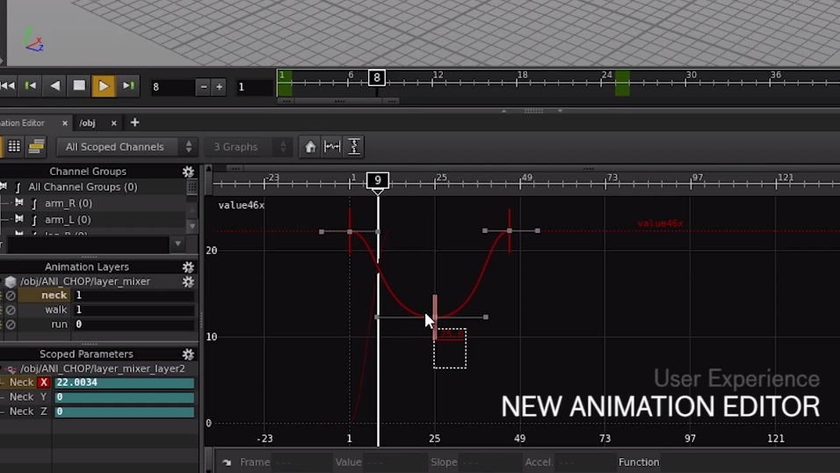Expand the channel group filter dropdown arrow
840x473 pixels.
tap(177, 244)
